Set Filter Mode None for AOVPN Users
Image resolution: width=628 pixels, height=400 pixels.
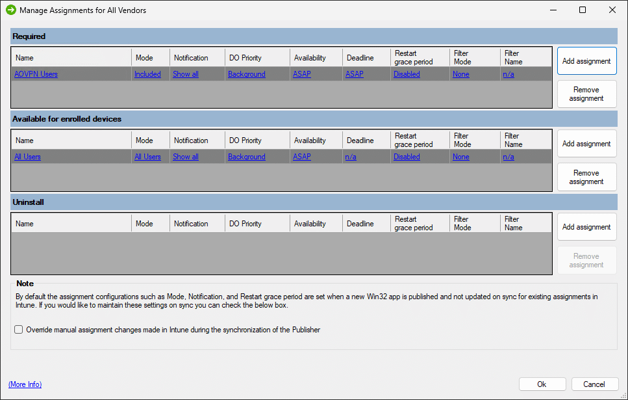tap(460, 74)
